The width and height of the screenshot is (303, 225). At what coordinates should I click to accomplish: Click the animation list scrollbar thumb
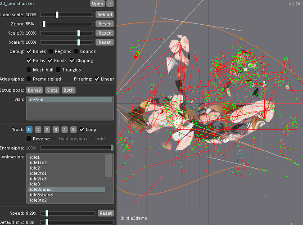click(x=109, y=166)
